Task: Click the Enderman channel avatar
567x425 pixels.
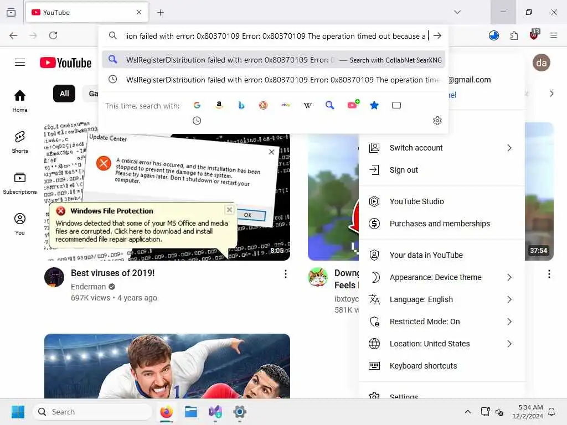Action: tap(54, 277)
